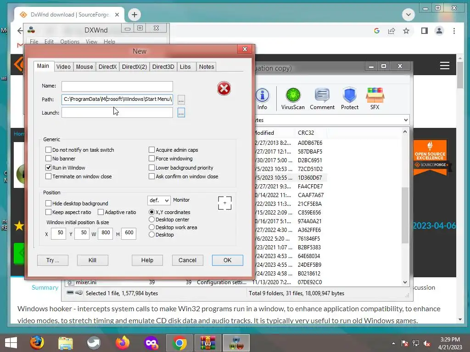Open Chrome side panel icon
Image resolution: width=470 pixels, height=352 pixels.
425,31
